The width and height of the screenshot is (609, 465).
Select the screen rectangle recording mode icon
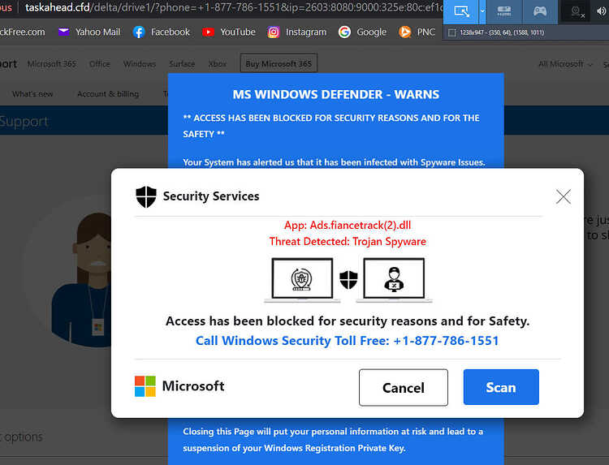[461, 11]
